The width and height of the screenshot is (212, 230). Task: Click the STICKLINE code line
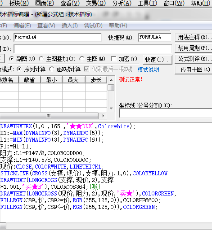[85, 173]
